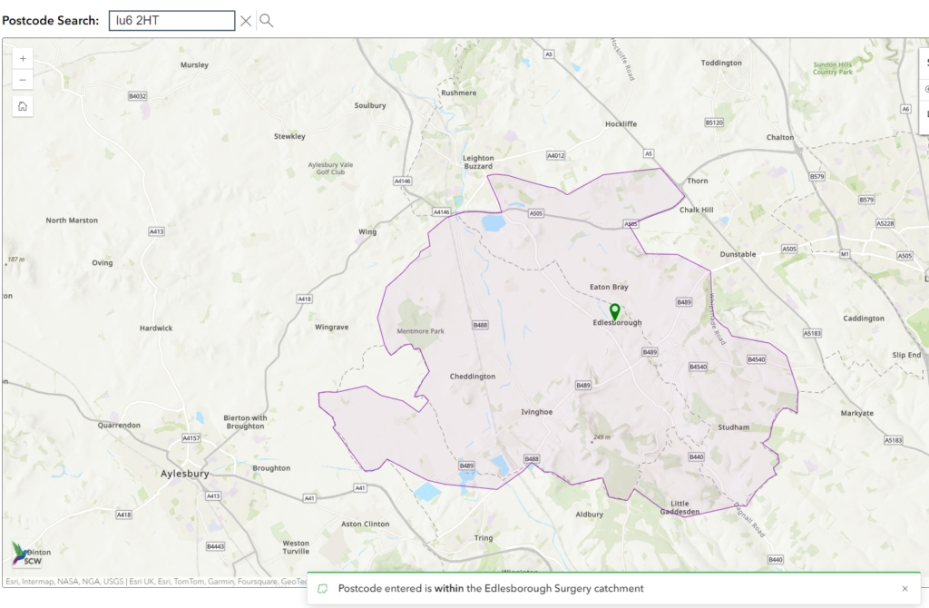This screenshot has height=608, width=929.
Task: Zoom in on the map
Action: pyautogui.click(x=22, y=58)
